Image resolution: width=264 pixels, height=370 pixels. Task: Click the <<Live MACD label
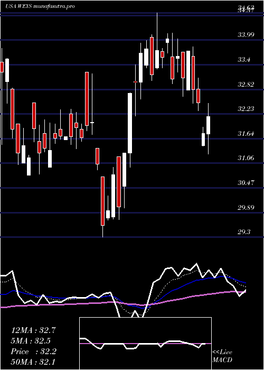pyautogui.click(x=222, y=356)
